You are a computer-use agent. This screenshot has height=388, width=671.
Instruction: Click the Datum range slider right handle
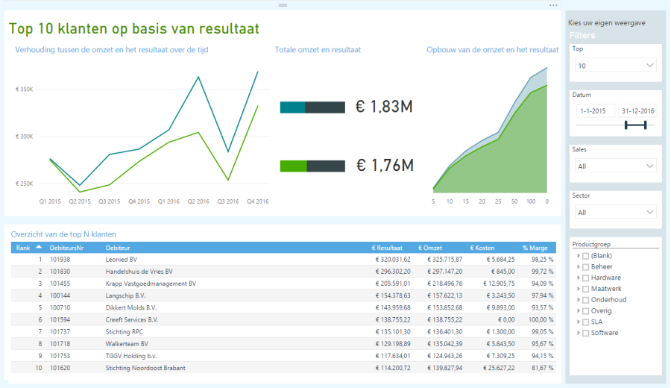pyautogui.click(x=643, y=125)
